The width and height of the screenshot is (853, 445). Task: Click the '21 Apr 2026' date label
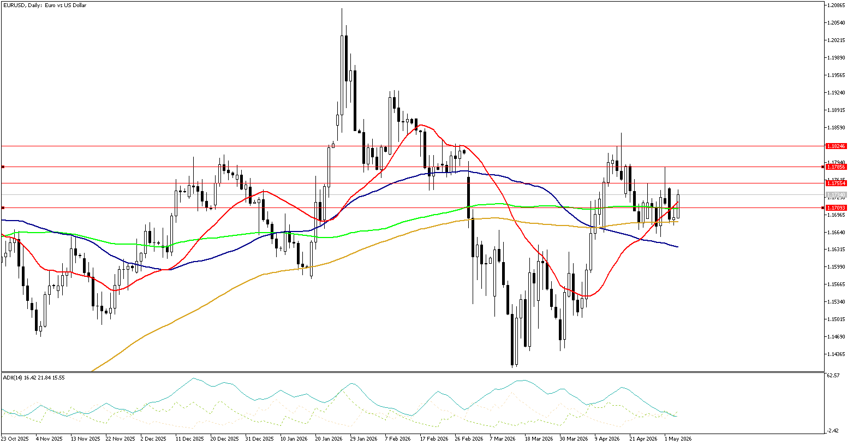(643, 438)
